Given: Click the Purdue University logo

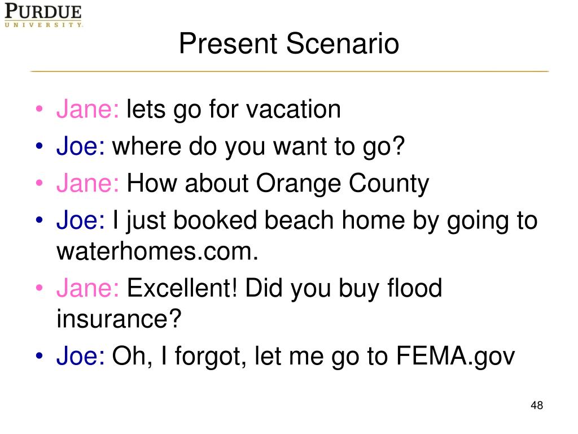Looking at the screenshot, I should 43,15.
